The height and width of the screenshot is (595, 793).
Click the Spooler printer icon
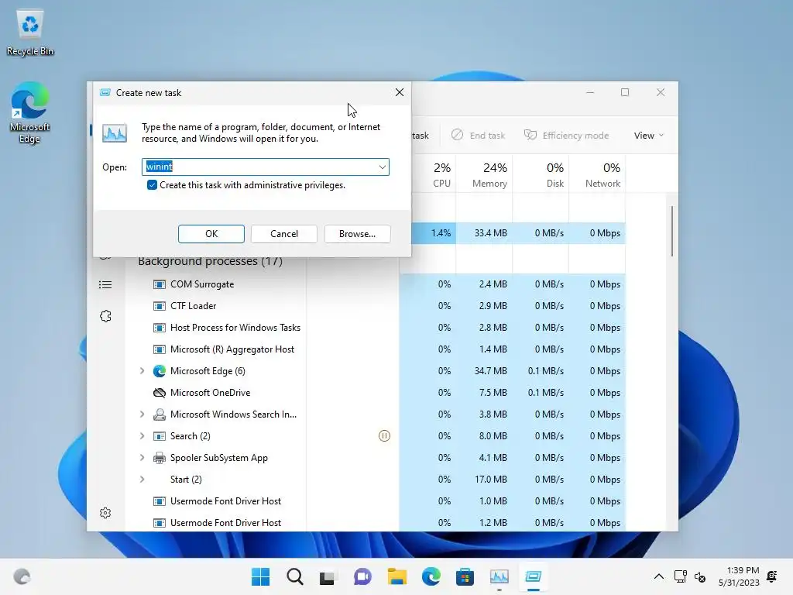(x=160, y=458)
